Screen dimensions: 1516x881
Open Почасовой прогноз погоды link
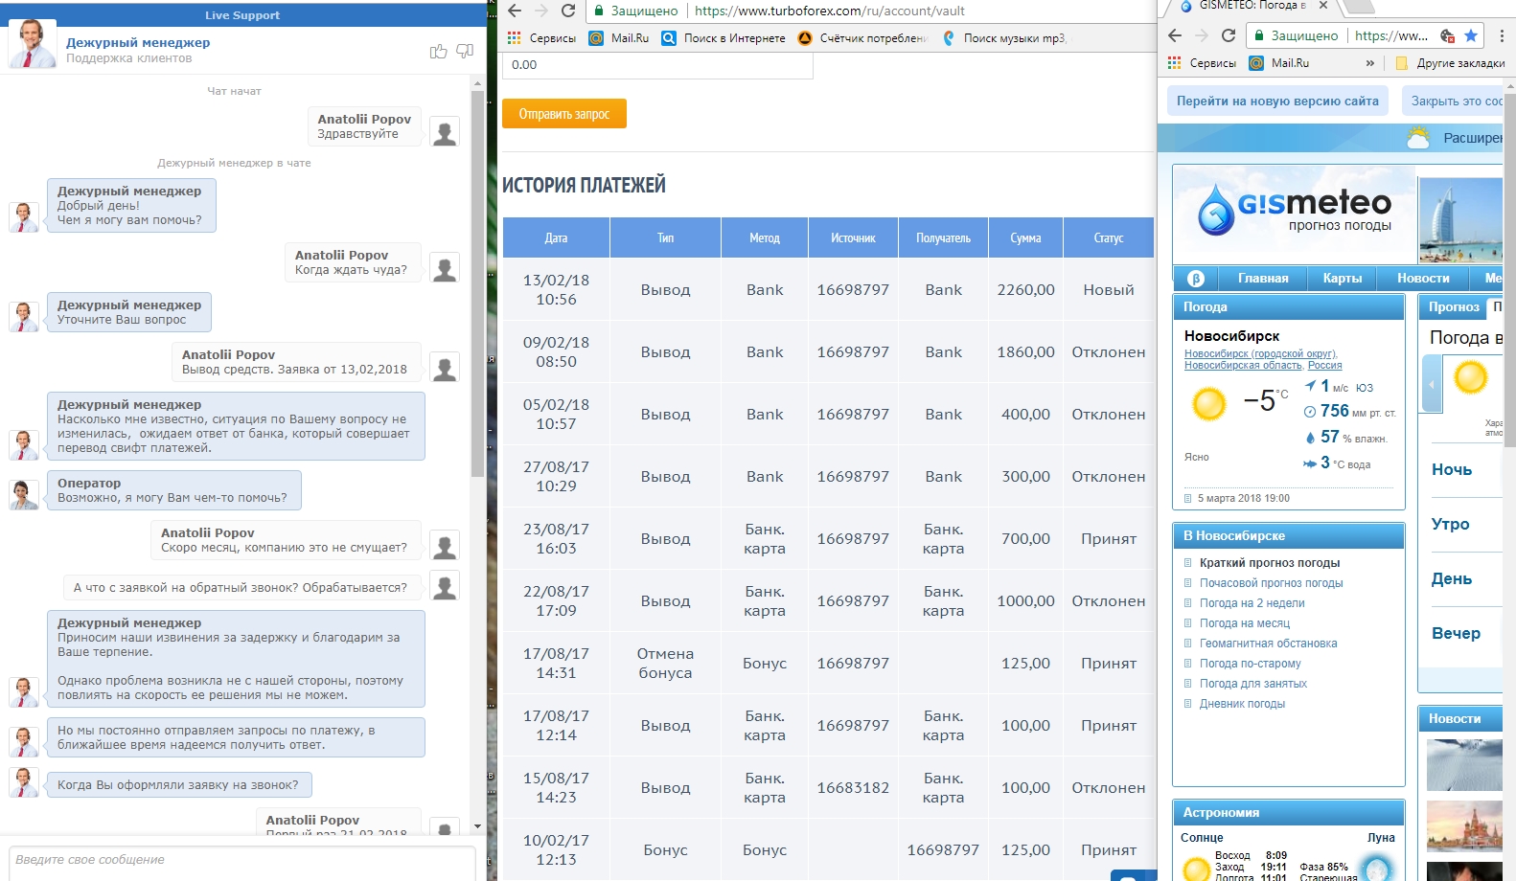(x=1271, y=583)
